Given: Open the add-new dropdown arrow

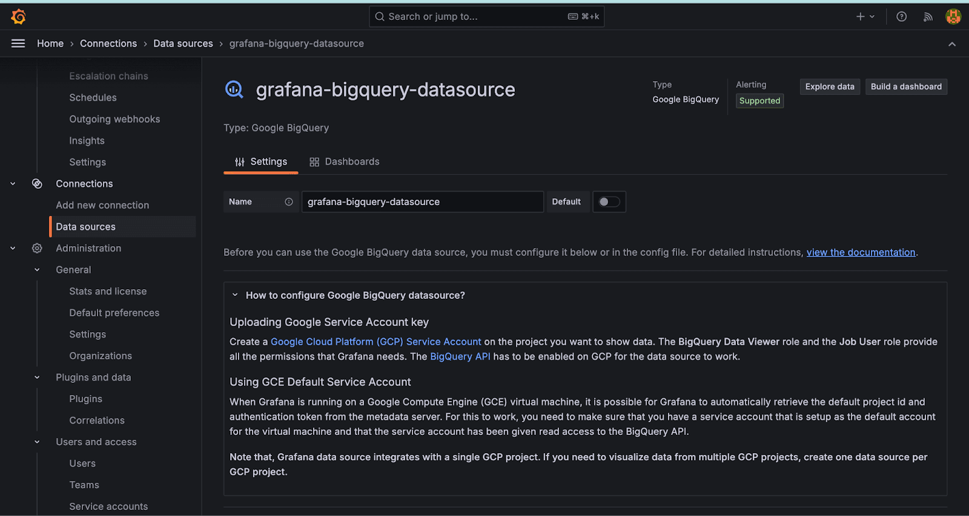Looking at the screenshot, I should [x=872, y=17].
